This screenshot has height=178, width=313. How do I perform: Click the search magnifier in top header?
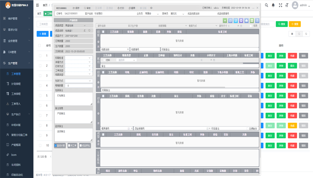266,5
